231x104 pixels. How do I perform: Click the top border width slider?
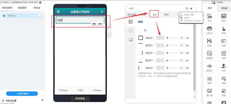pyautogui.click(x=172, y=45)
